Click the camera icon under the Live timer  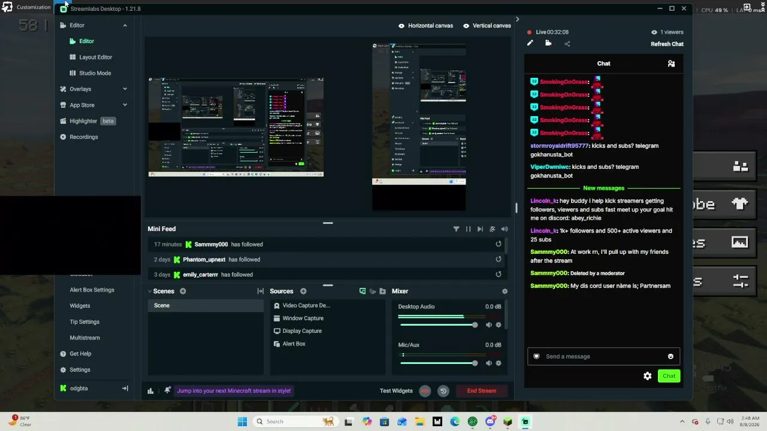[x=548, y=43]
